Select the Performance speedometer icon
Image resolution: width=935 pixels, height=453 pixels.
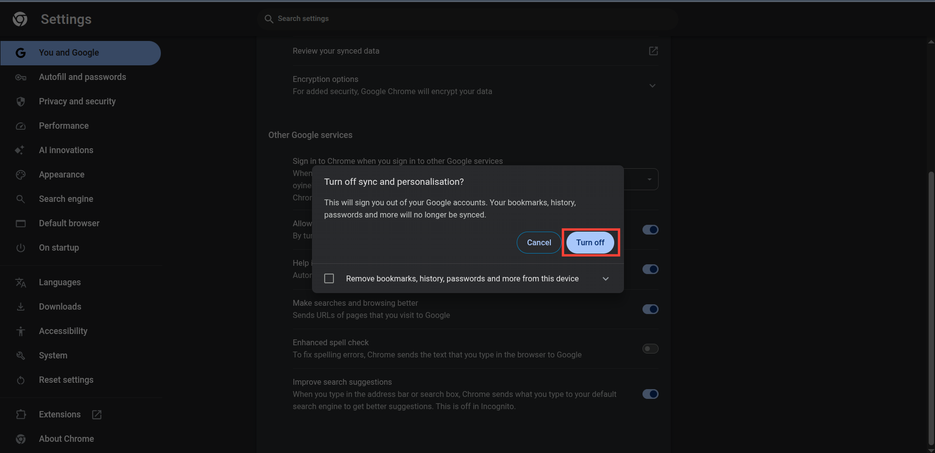(21, 126)
